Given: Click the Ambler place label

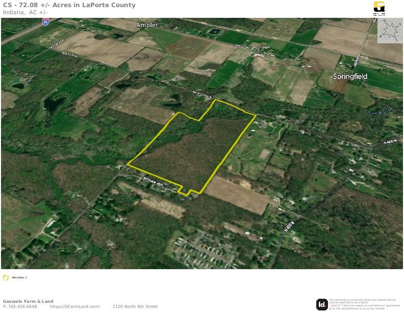Looking at the screenshot, I should [147, 25].
